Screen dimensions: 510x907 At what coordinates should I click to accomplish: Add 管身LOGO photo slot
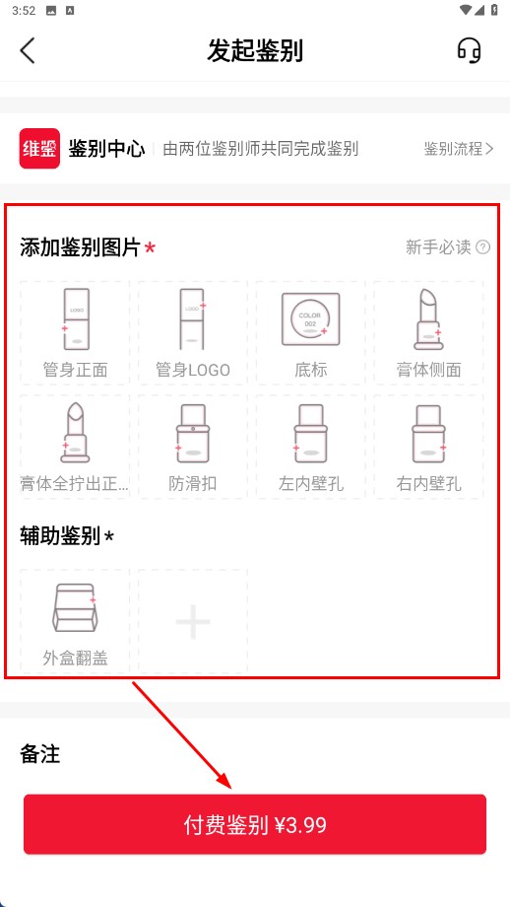click(193, 333)
